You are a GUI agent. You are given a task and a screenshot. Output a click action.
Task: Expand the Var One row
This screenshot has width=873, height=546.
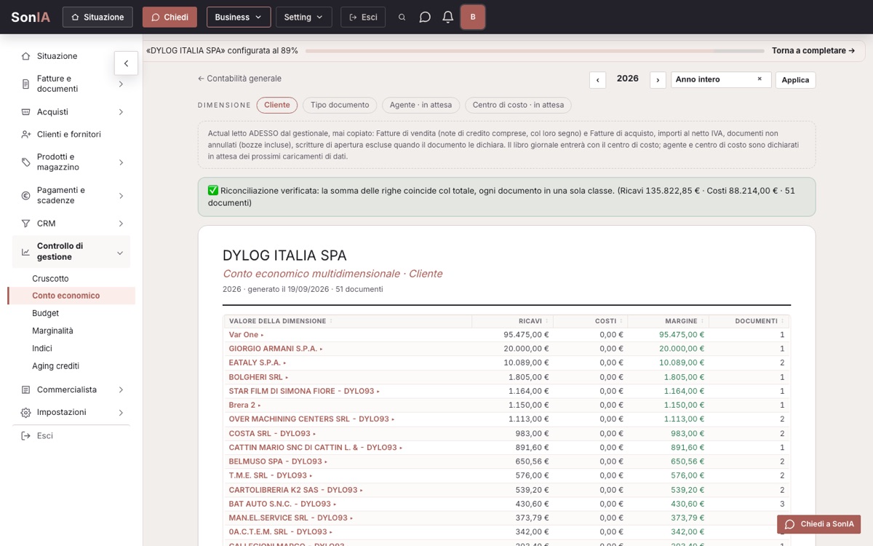click(x=246, y=335)
